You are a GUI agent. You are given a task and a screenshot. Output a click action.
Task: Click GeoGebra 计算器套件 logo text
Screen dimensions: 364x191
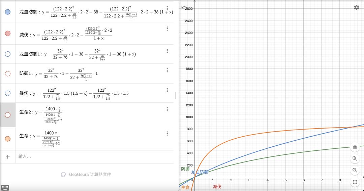point(90,175)
